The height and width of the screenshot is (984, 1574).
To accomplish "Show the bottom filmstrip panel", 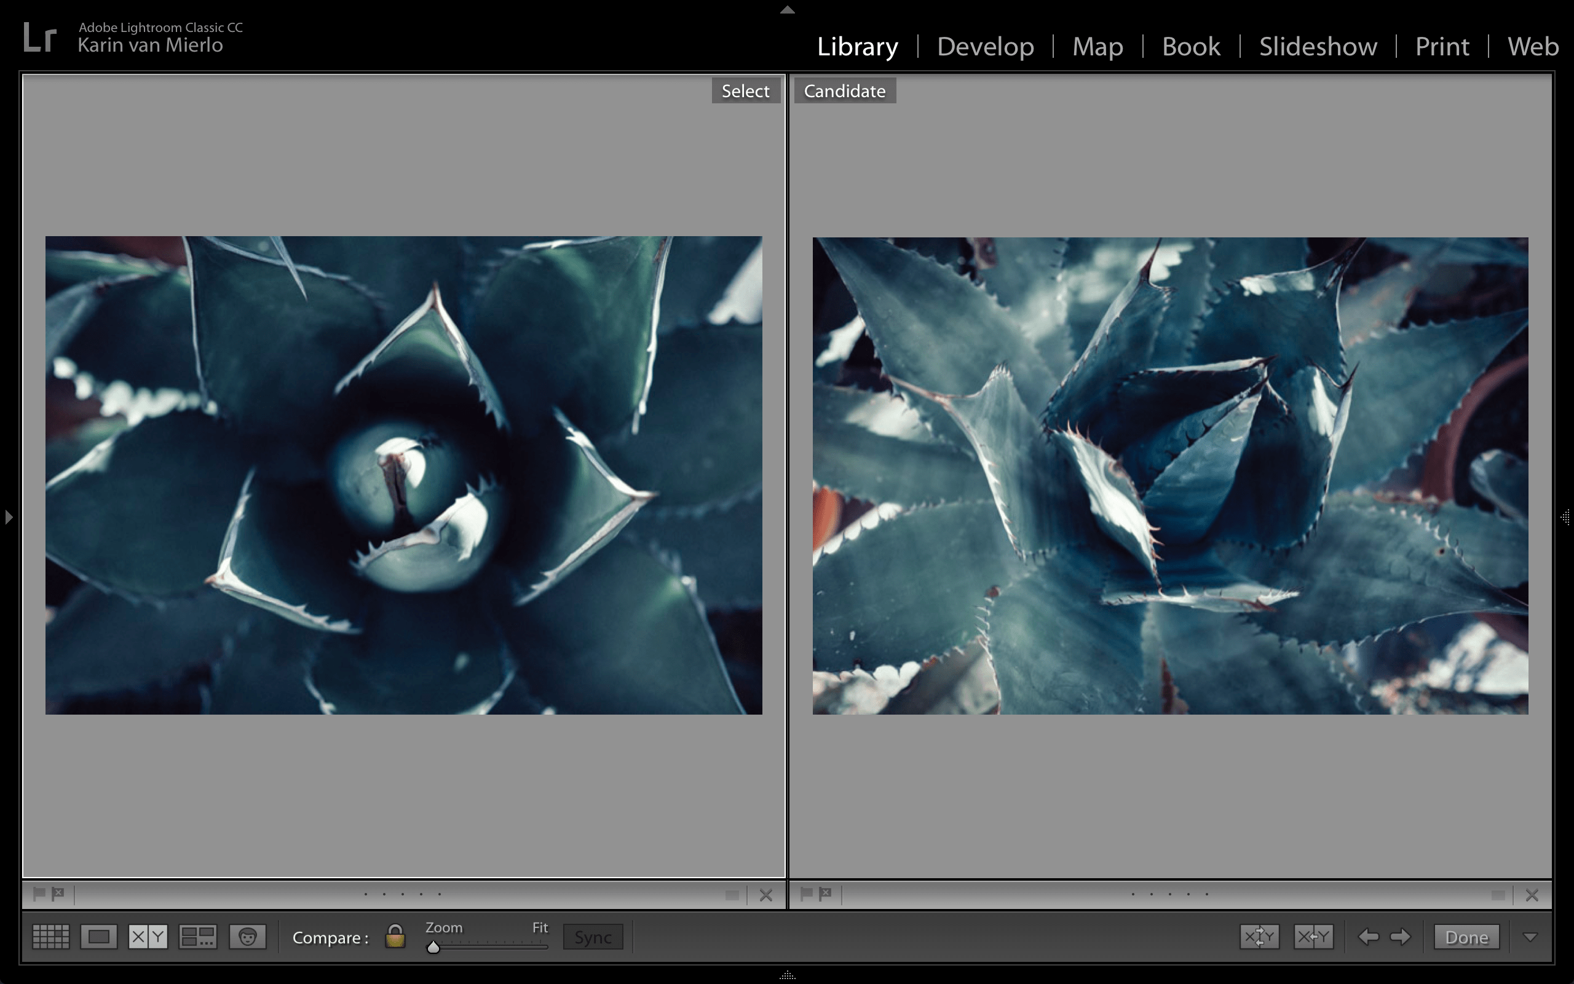I will 788,975.
